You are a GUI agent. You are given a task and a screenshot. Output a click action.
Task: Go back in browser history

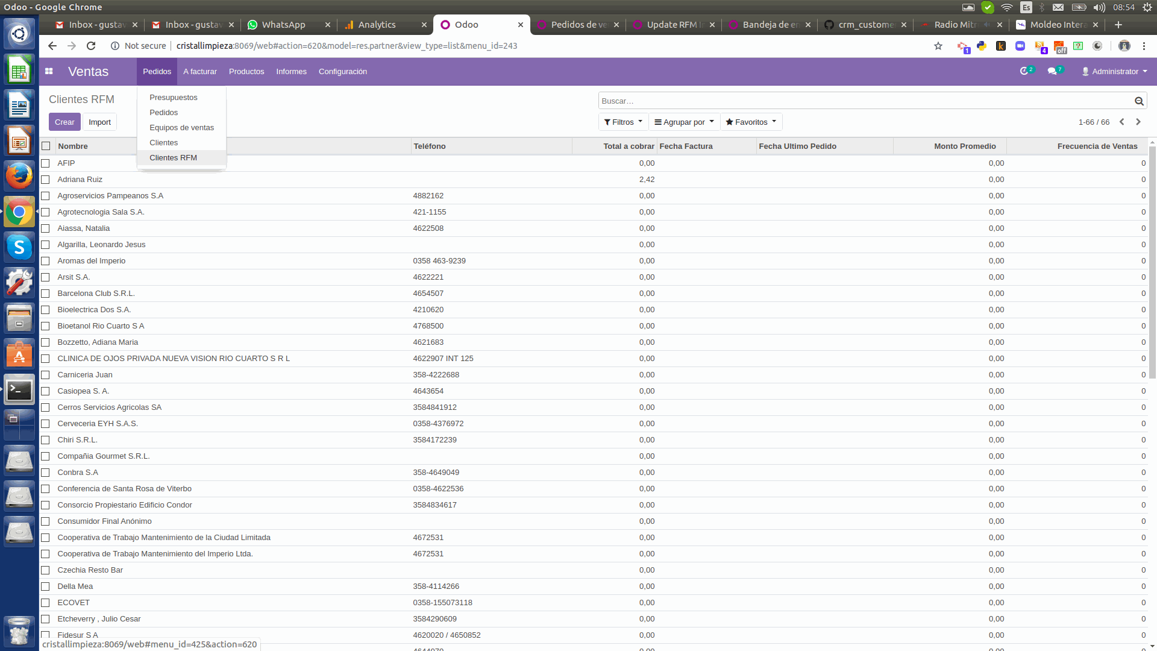52,46
